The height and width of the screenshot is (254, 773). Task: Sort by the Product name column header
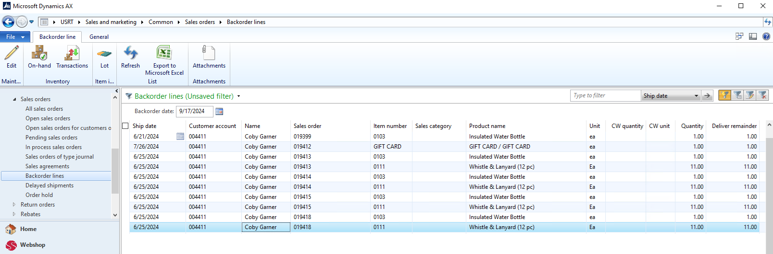[x=487, y=126]
